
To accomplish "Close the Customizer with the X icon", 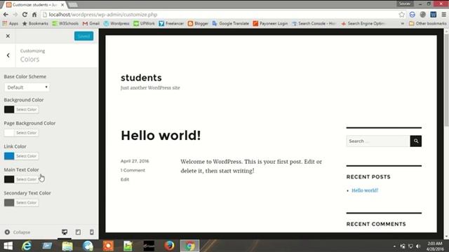I will [x=8, y=36].
